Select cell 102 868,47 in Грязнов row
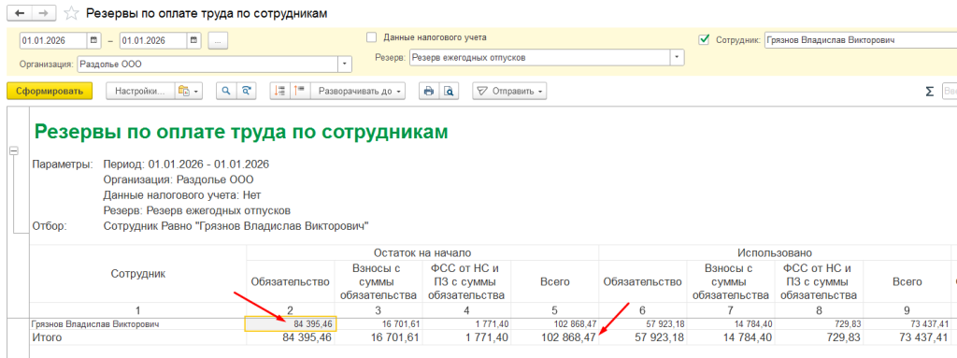The width and height of the screenshot is (957, 358). pos(555,324)
